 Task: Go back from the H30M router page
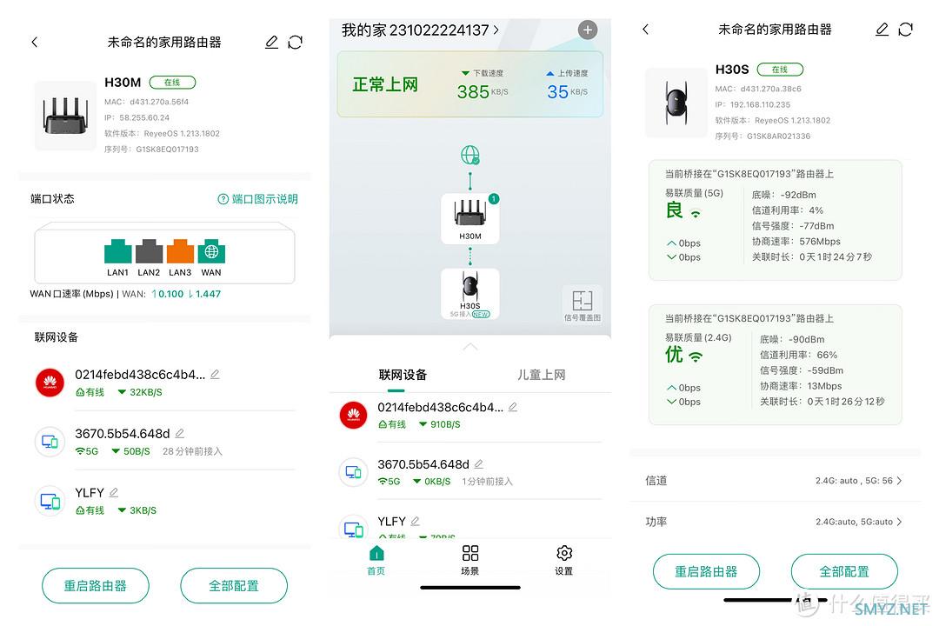point(34,42)
